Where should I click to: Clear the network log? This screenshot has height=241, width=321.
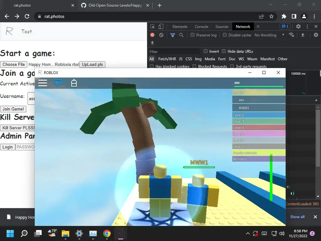click(161, 35)
